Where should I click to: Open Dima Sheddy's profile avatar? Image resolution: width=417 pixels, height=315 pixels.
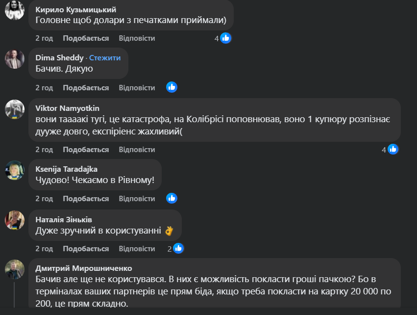pos(15,59)
